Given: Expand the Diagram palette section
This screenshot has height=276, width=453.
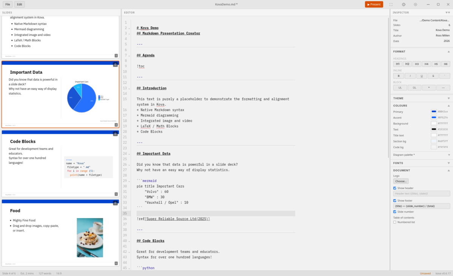Looking at the screenshot, I should click(421, 155).
